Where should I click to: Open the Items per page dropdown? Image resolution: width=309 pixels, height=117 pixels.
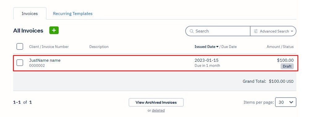(286, 102)
